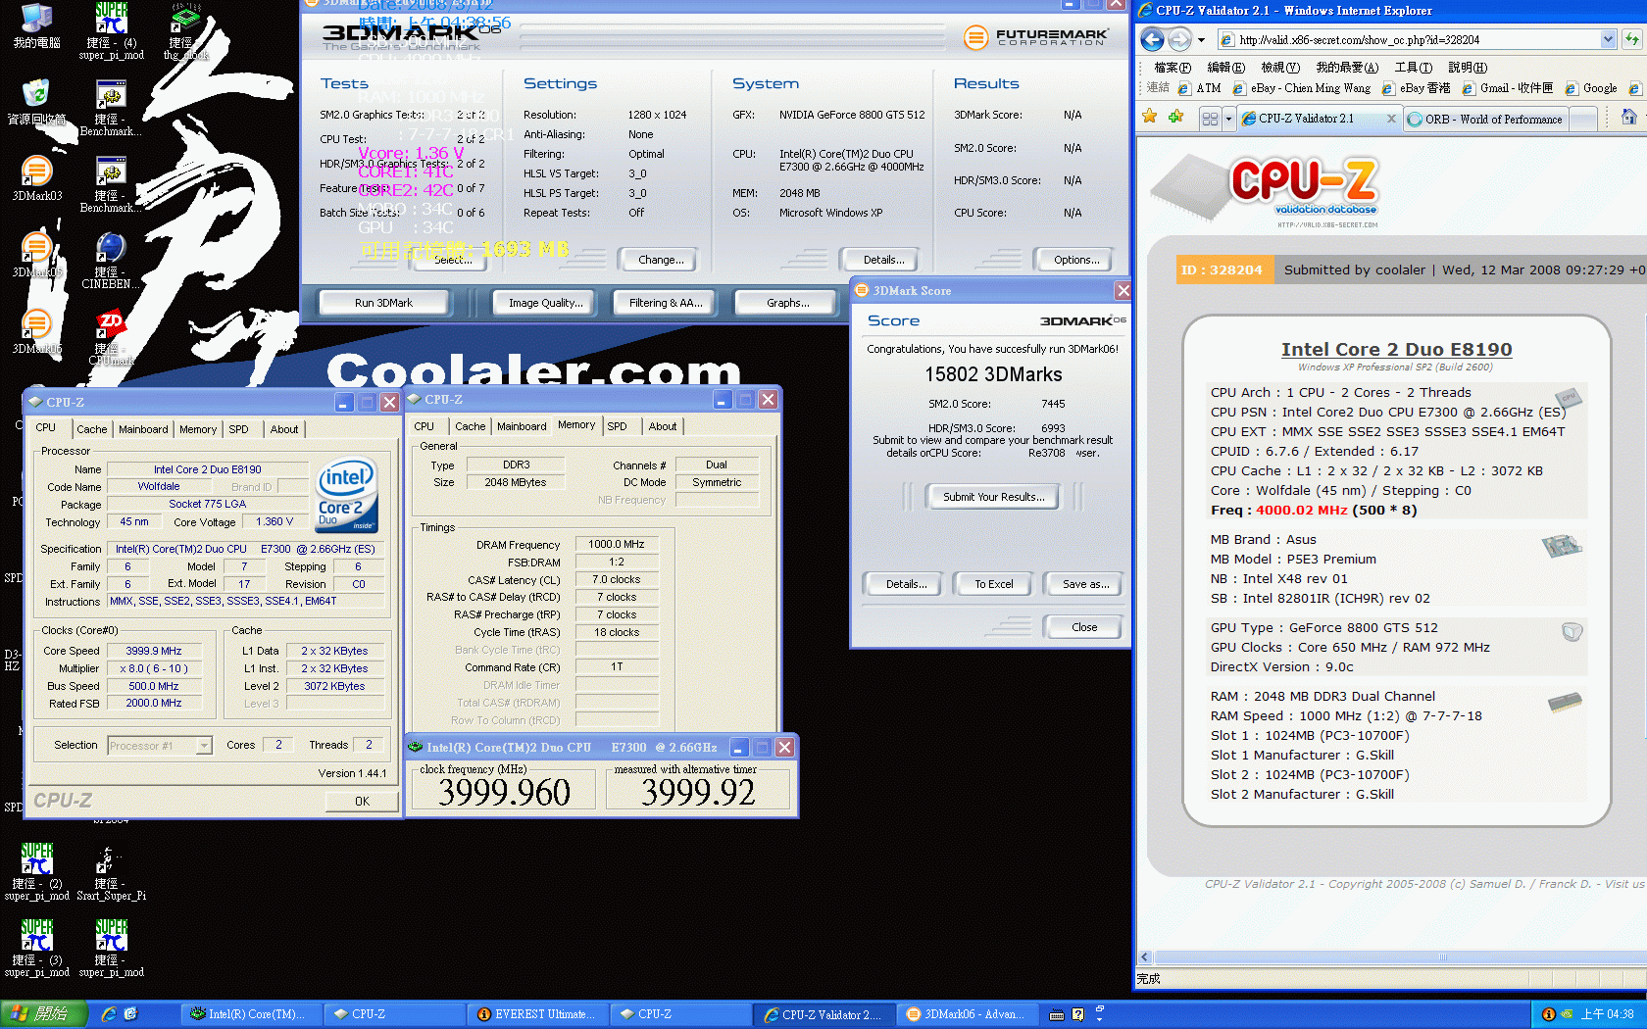
Task: Launch Internet Explorer from the quick launch bar
Action: (x=109, y=1014)
